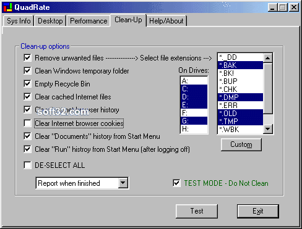
Task: Select drive F: in the drives list
Action: click(194, 113)
